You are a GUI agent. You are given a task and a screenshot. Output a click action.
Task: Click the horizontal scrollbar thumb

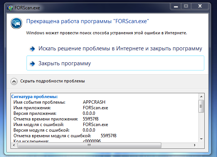[x=89, y=145]
